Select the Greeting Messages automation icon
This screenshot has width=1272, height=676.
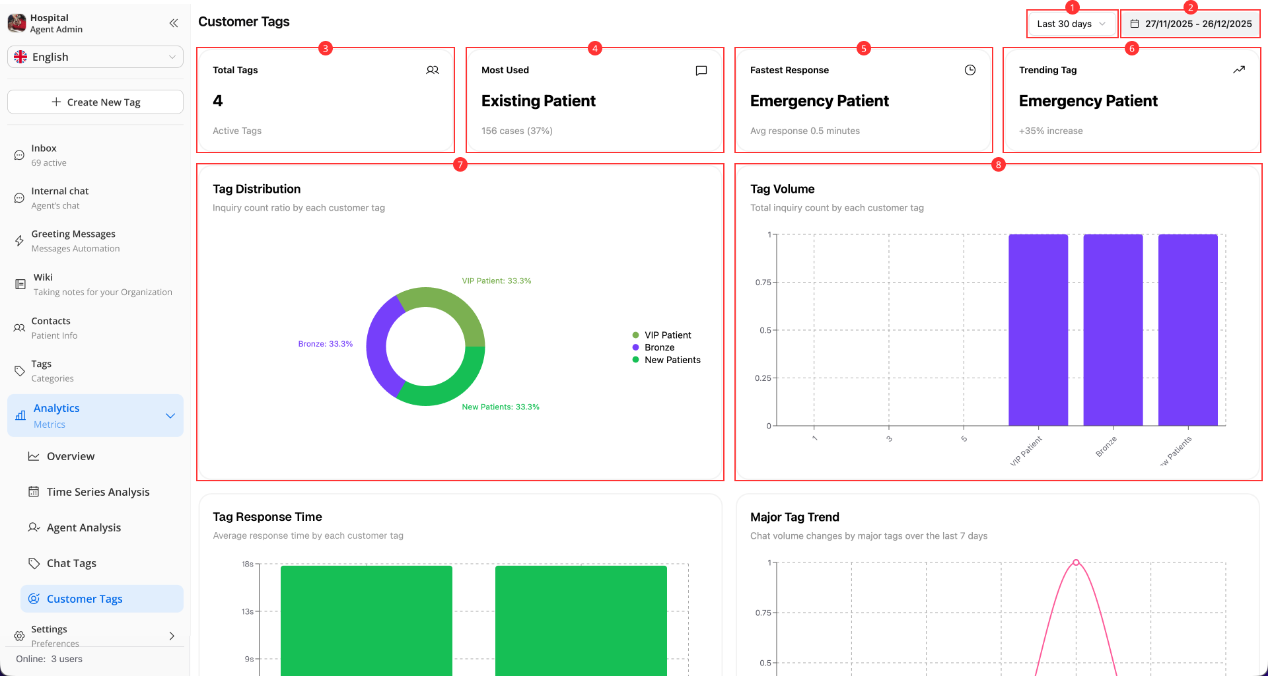[18, 240]
